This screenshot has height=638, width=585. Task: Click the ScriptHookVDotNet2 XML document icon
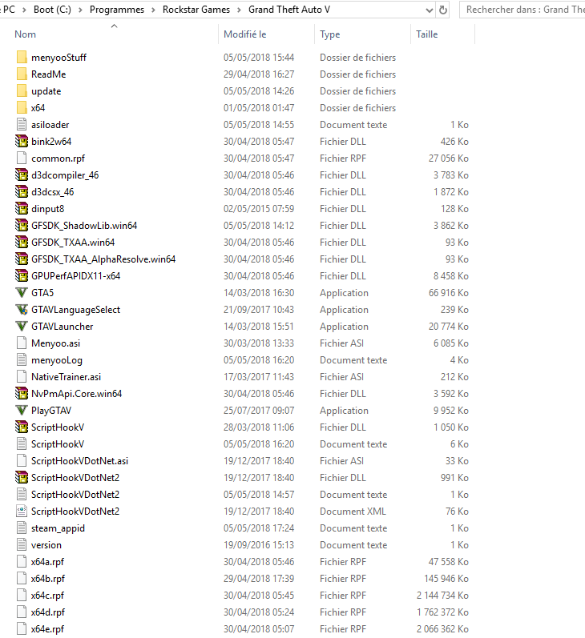coord(22,511)
